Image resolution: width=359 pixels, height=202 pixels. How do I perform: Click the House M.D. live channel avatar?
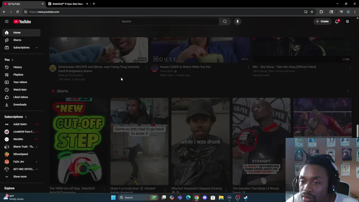point(155,68)
